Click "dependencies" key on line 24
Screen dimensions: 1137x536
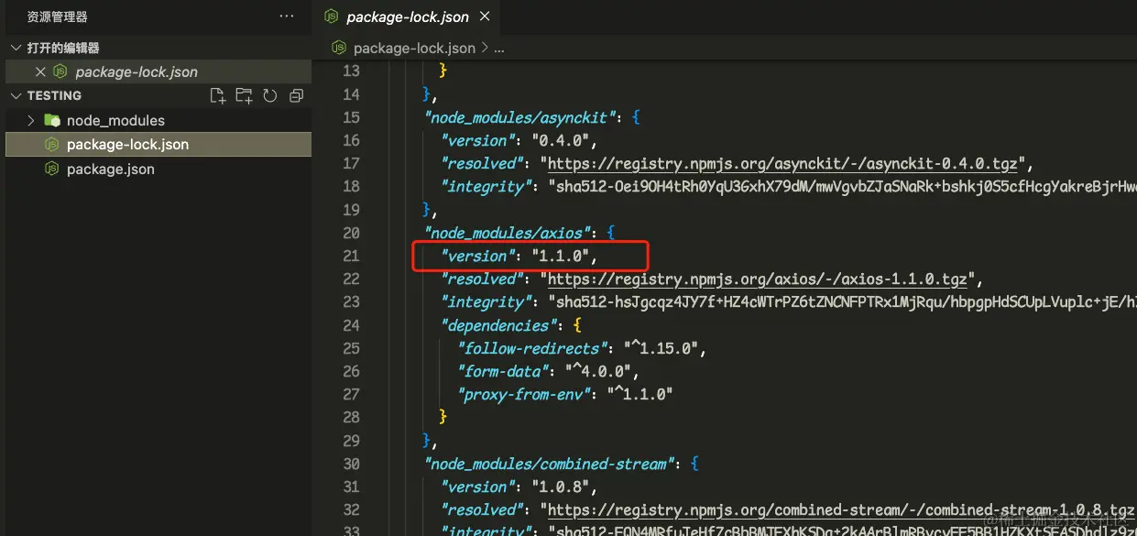click(499, 325)
